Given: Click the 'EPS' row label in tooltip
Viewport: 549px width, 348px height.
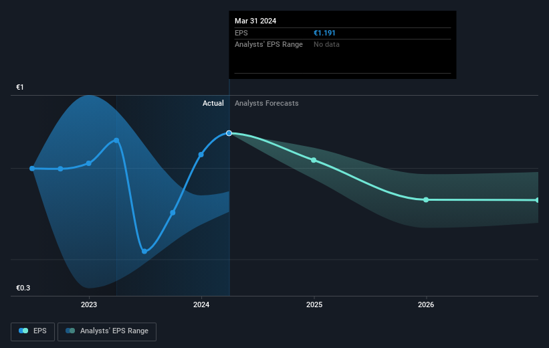Looking at the screenshot, I should tap(241, 33).
